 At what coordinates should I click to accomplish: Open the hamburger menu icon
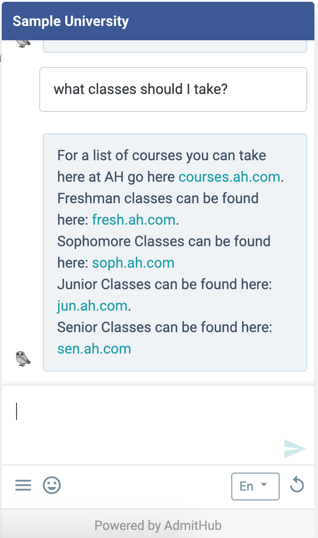tap(23, 485)
